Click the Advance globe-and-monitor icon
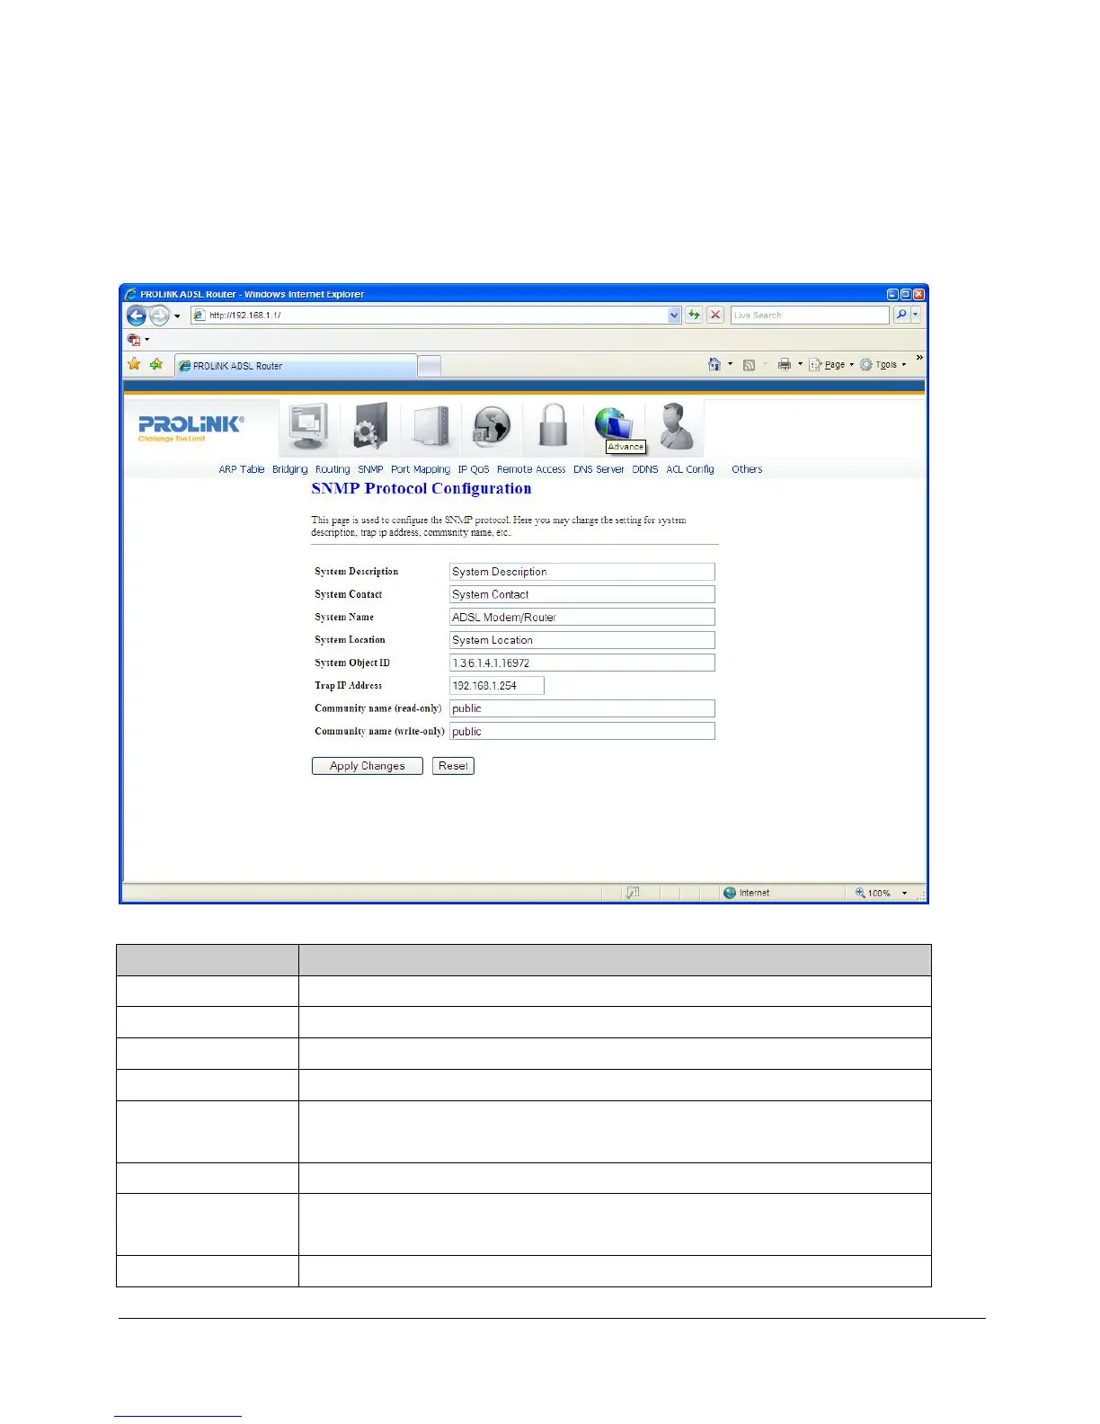1100x1424 pixels. (615, 425)
